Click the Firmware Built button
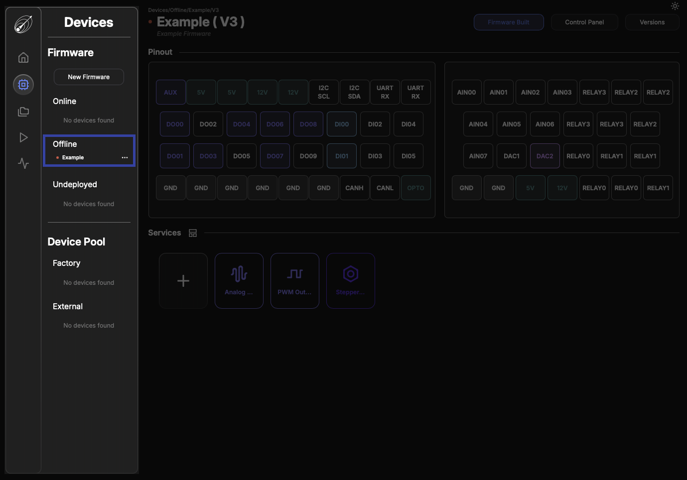 pyautogui.click(x=509, y=22)
